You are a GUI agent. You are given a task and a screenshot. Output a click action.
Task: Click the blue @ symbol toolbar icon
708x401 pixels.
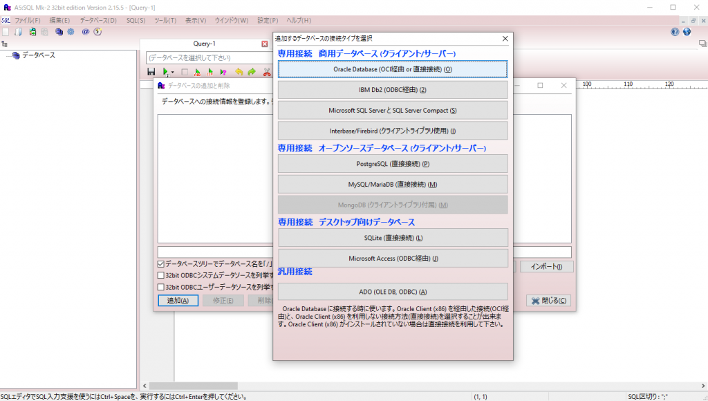(x=86, y=32)
